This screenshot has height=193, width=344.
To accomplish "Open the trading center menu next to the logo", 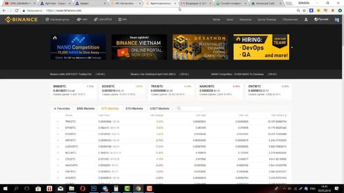I will pyautogui.click(x=58, y=19).
